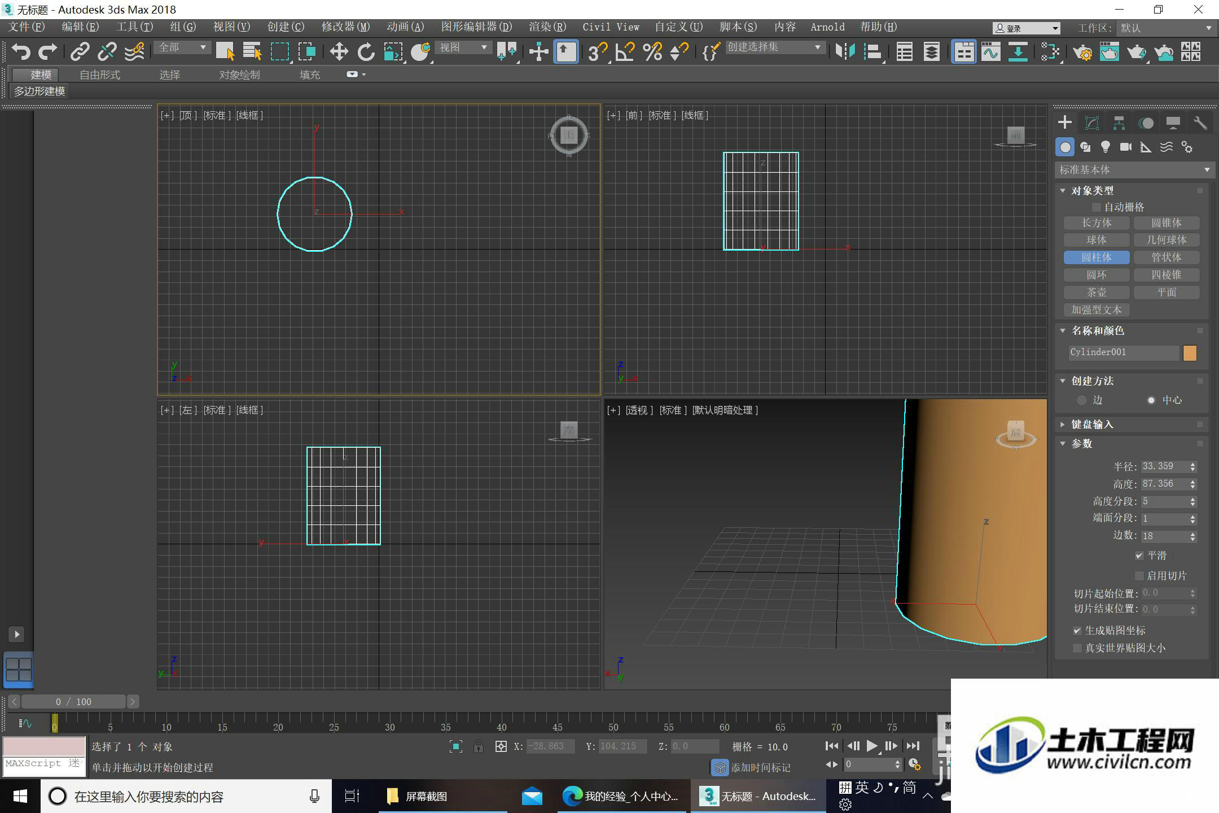Switch to the 自由形式 ribbon tab
The image size is (1219, 813).
[x=100, y=75]
